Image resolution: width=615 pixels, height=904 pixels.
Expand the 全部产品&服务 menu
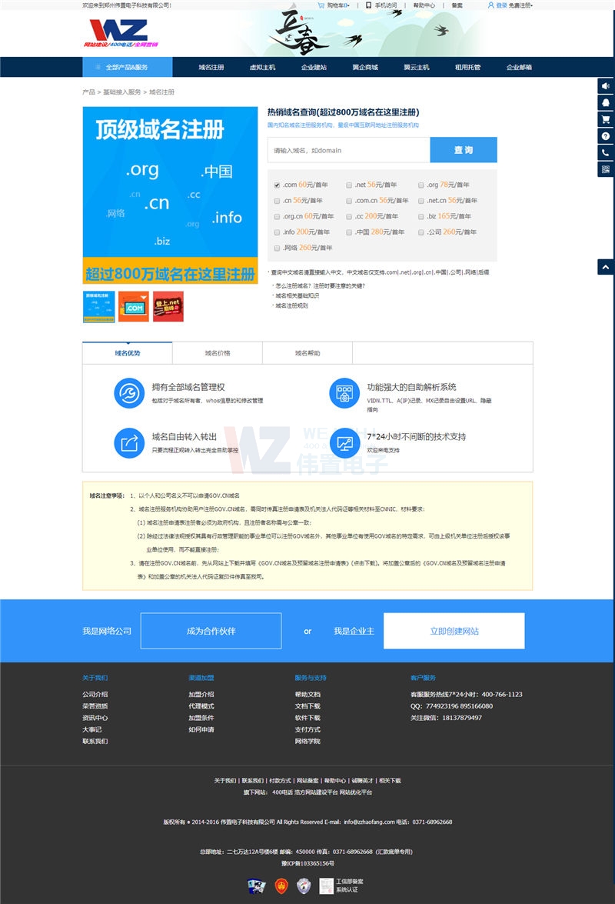[x=126, y=67]
